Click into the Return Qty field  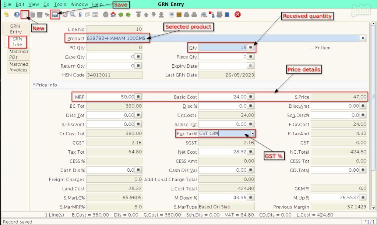point(110,66)
